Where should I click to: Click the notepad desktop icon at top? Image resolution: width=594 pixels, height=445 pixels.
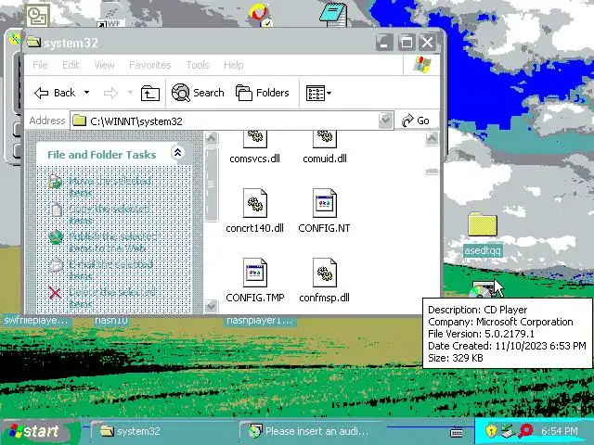(333, 15)
